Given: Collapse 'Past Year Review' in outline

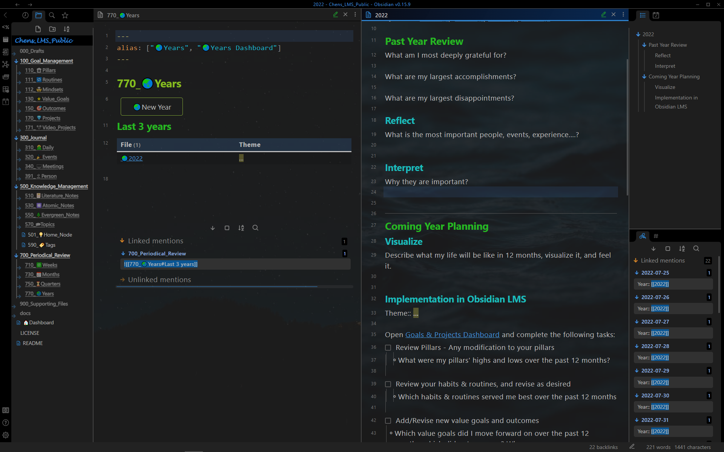Looking at the screenshot, I should [x=644, y=45].
